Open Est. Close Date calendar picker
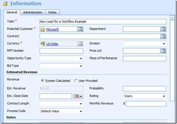The image size is (177, 124). (78, 96)
